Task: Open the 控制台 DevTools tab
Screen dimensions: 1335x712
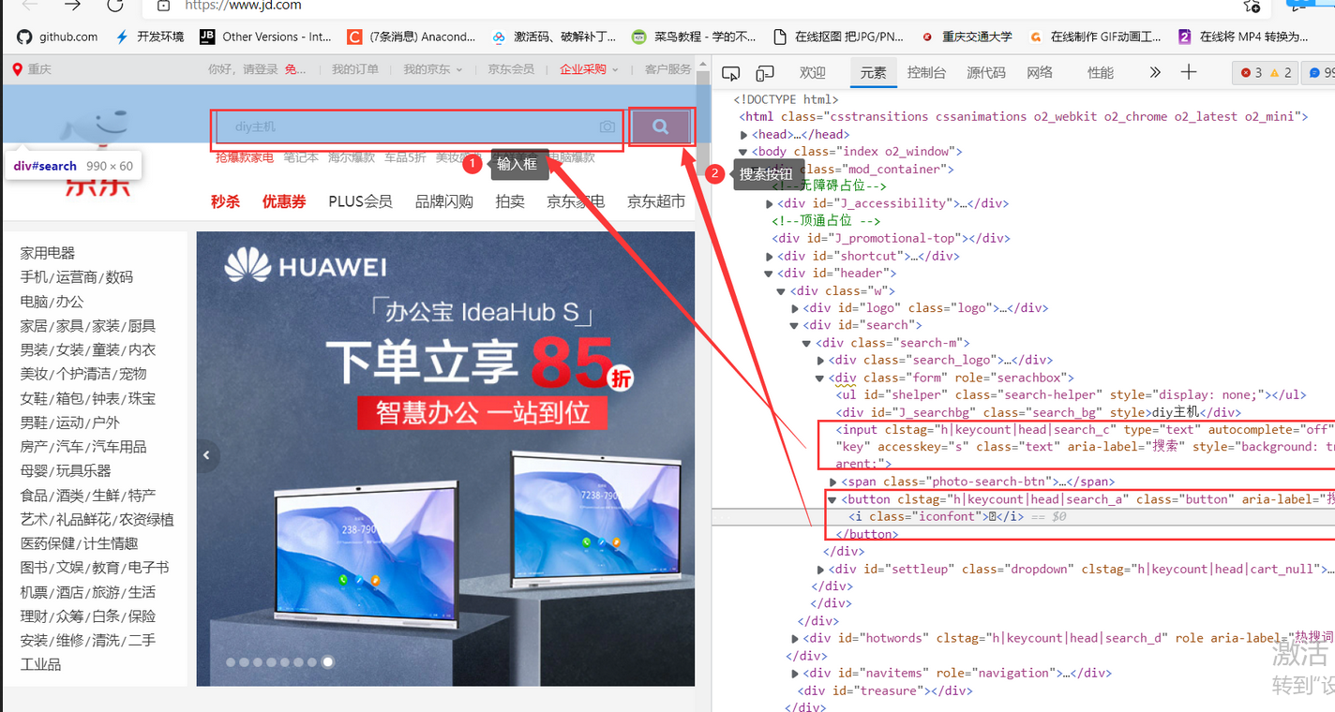Action: (x=926, y=72)
